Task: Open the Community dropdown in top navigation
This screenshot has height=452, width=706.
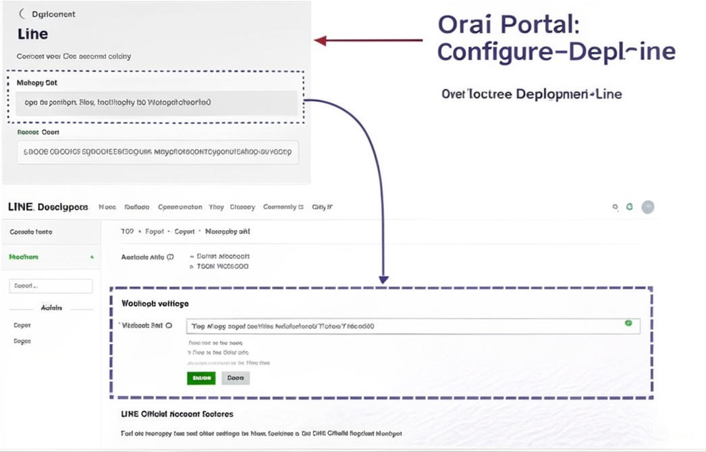Action: click(x=283, y=207)
